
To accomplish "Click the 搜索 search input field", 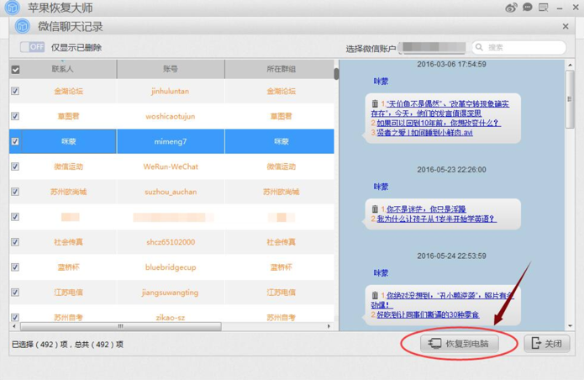I will click(x=519, y=47).
